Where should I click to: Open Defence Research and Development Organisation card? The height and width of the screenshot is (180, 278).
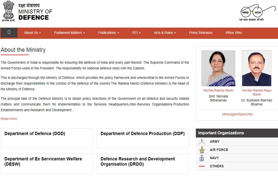(143, 164)
